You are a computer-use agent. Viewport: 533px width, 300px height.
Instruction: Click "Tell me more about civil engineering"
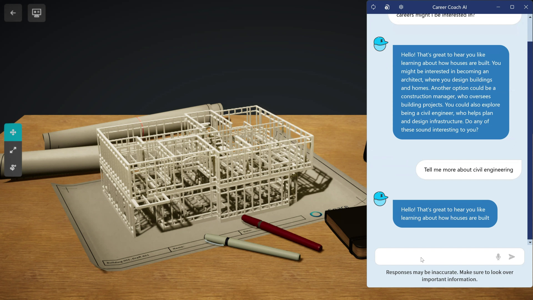(x=468, y=169)
